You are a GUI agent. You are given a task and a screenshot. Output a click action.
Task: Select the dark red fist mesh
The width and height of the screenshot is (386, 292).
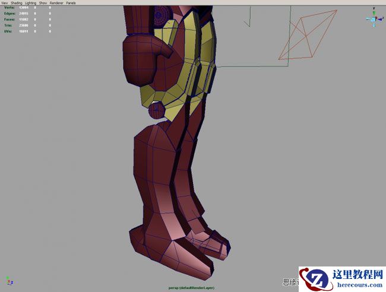click(140, 61)
